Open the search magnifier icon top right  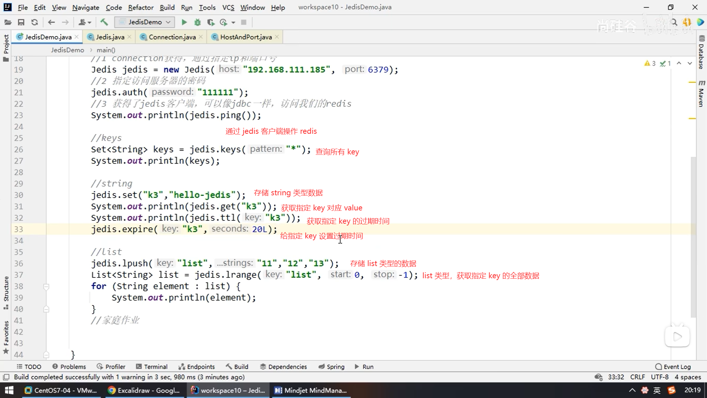click(674, 22)
